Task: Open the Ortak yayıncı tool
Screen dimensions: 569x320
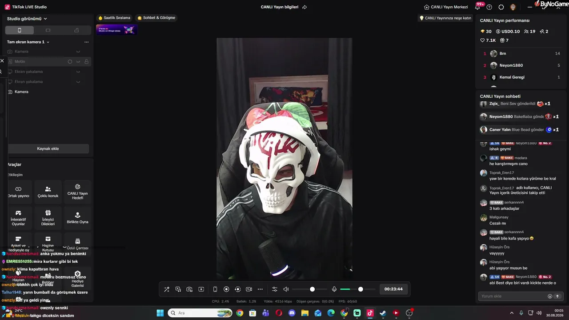Action: pos(18,192)
